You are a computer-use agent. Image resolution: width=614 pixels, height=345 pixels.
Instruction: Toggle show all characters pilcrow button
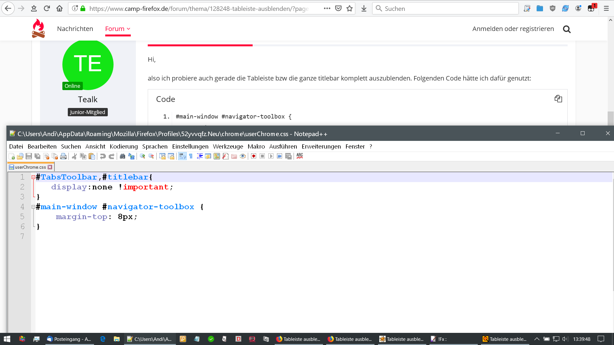coord(191,156)
